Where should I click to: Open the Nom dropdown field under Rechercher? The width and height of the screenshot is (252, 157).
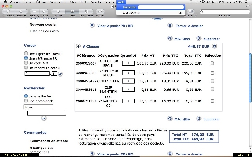(38, 107)
